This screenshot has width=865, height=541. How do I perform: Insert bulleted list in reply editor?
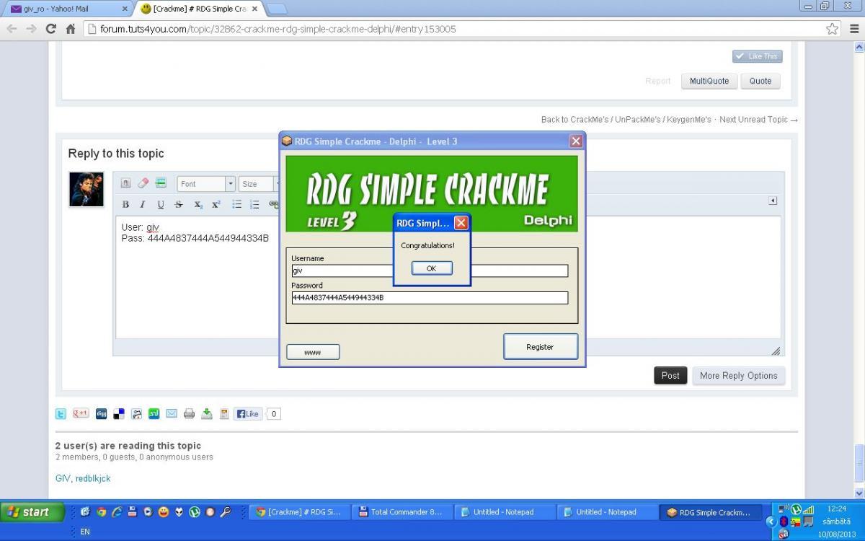pos(236,205)
